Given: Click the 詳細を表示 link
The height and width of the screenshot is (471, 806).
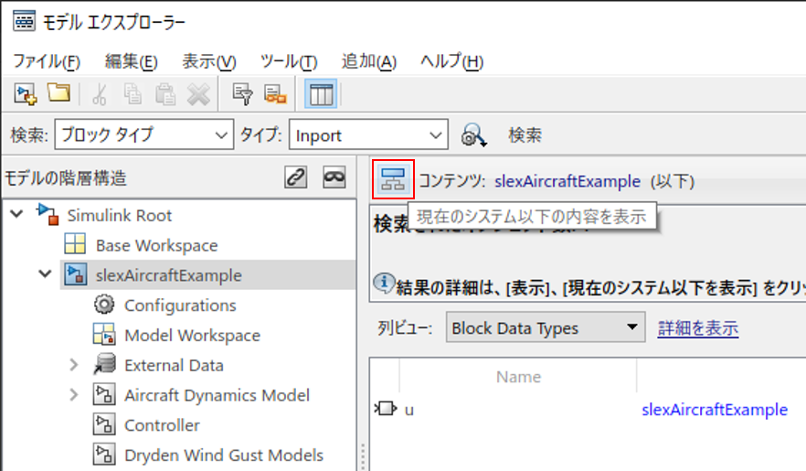Looking at the screenshot, I should 698,328.
